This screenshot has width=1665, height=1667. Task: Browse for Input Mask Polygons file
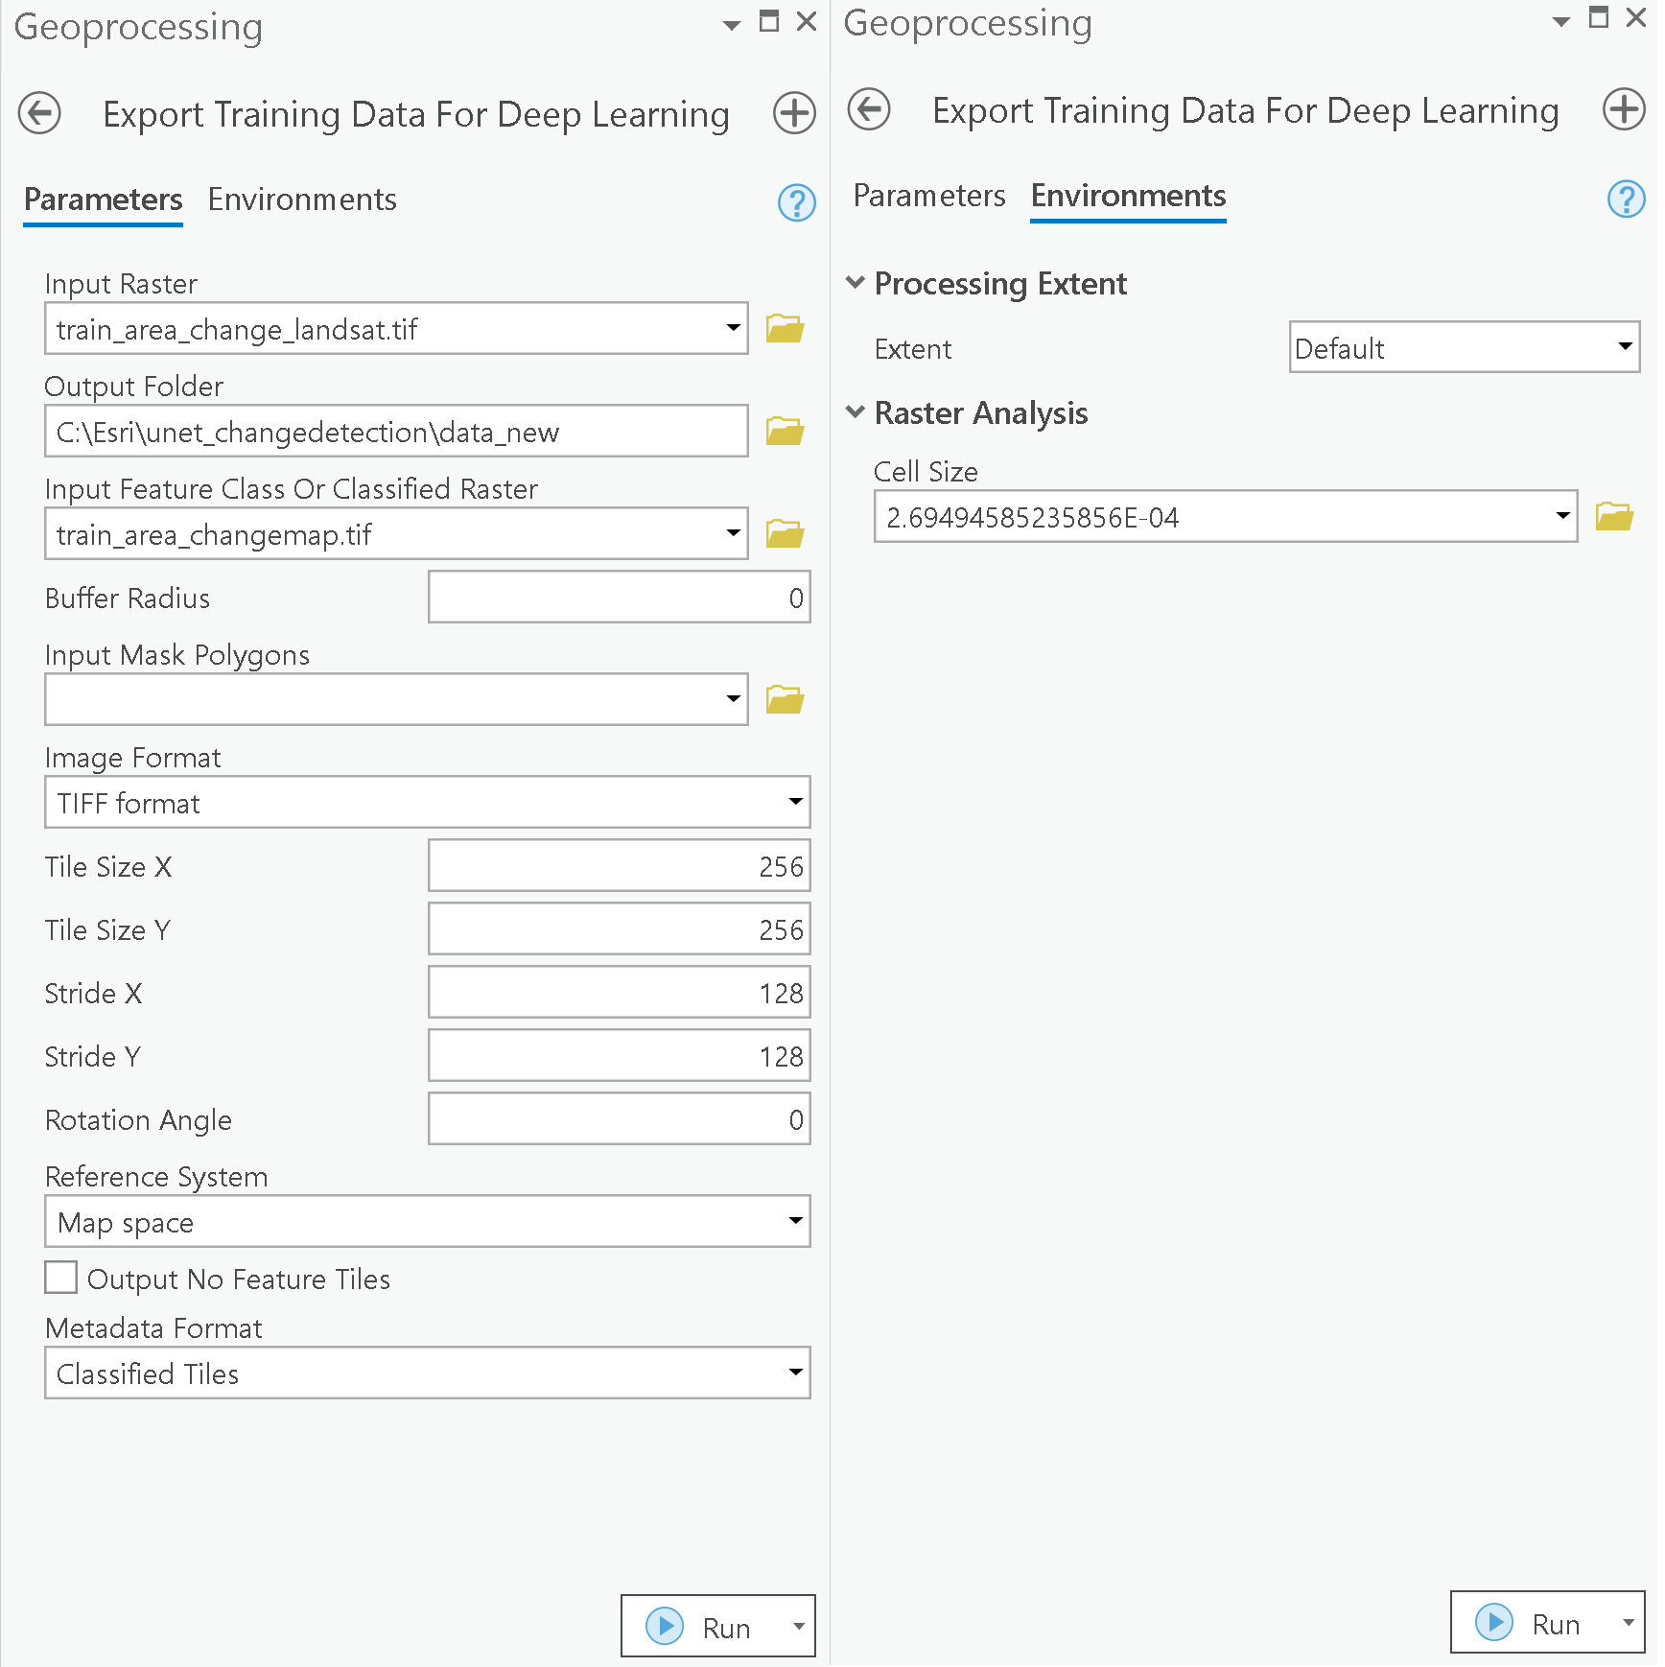[785, 700]
